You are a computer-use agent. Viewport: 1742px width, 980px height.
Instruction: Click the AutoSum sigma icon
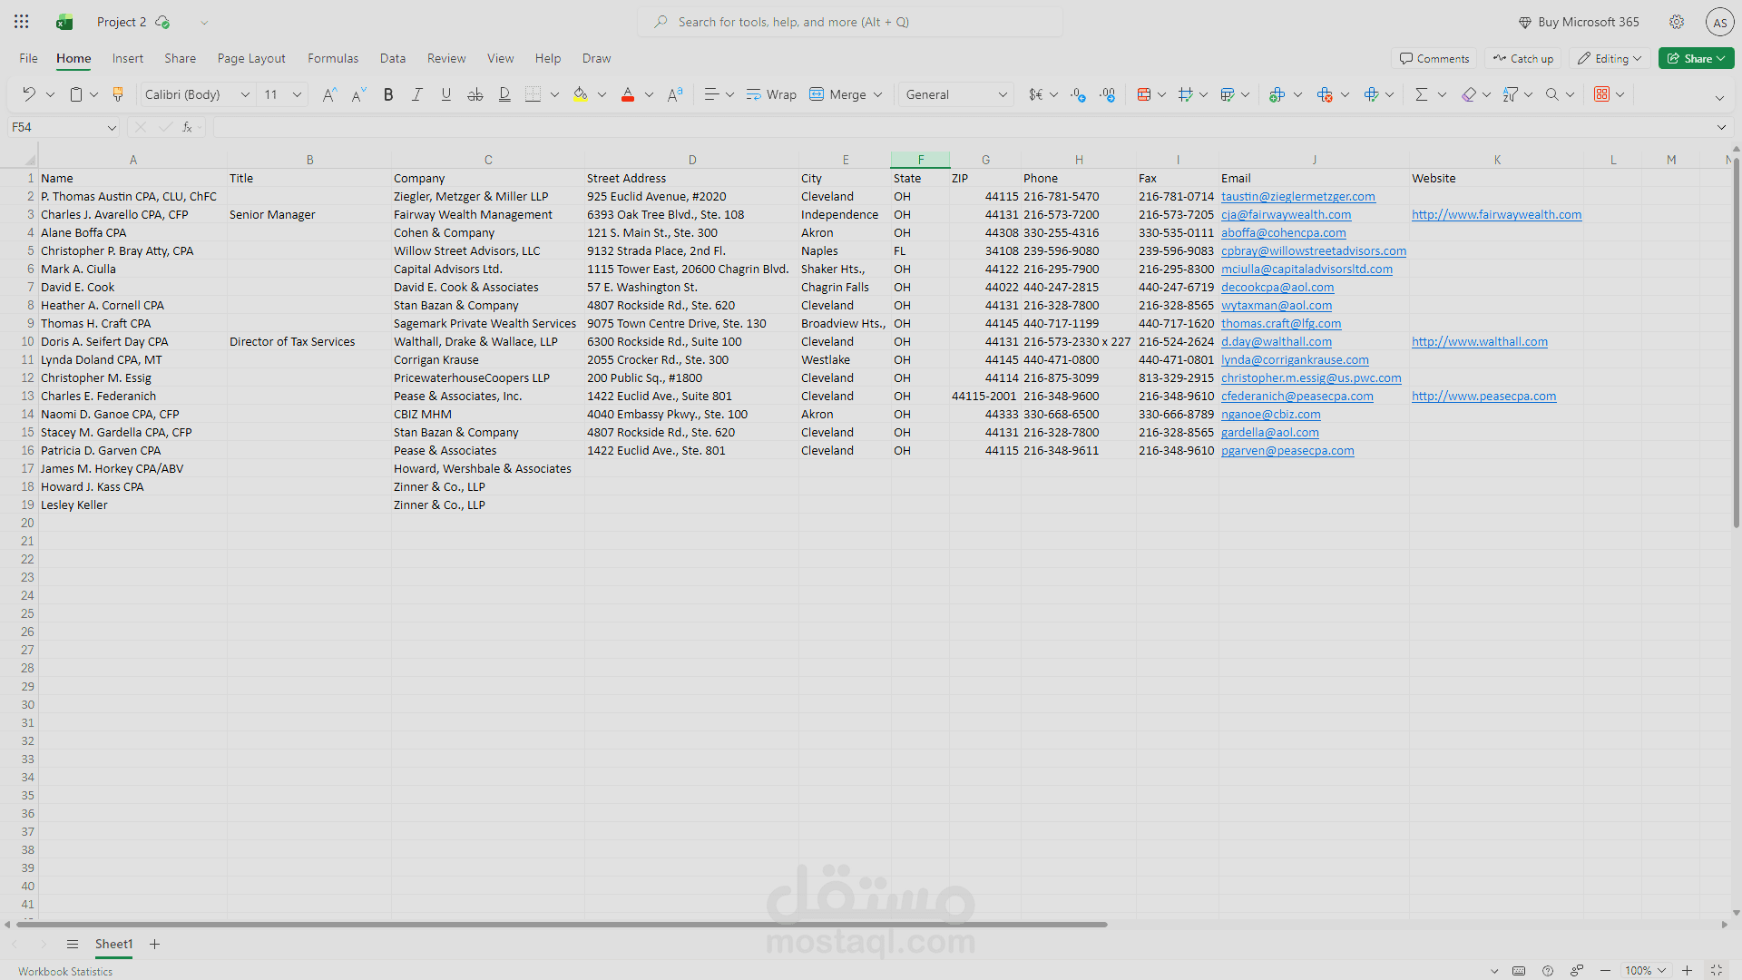tap(1421, 94)
